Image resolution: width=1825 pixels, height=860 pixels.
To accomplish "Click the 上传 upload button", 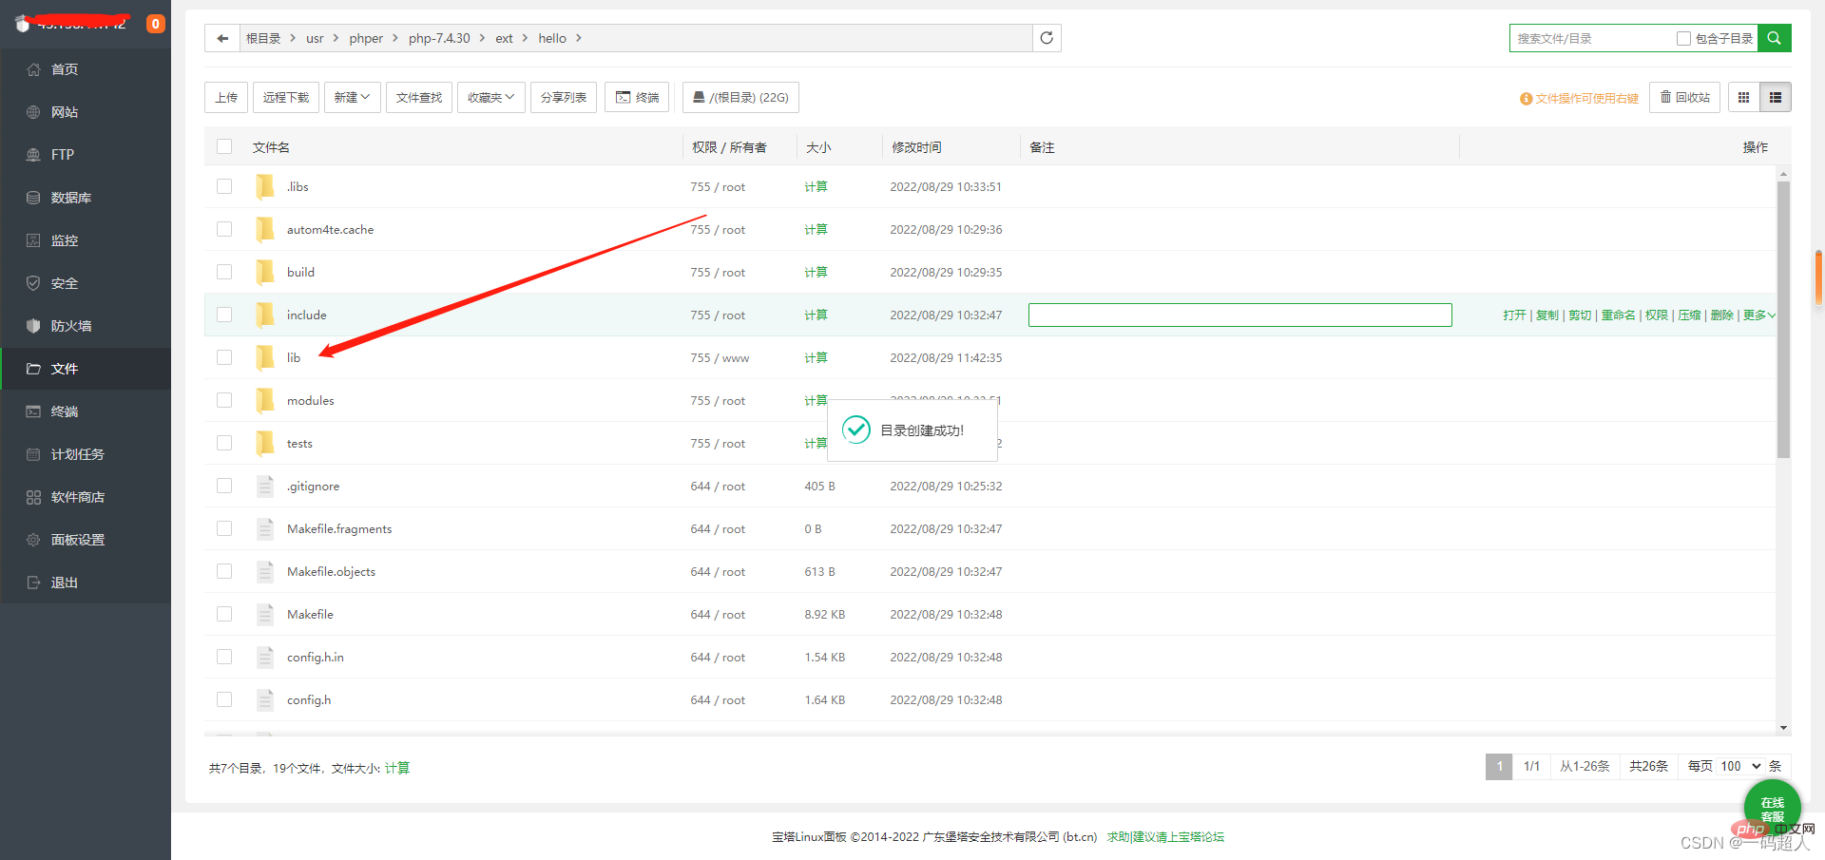I will coord(226,97).
